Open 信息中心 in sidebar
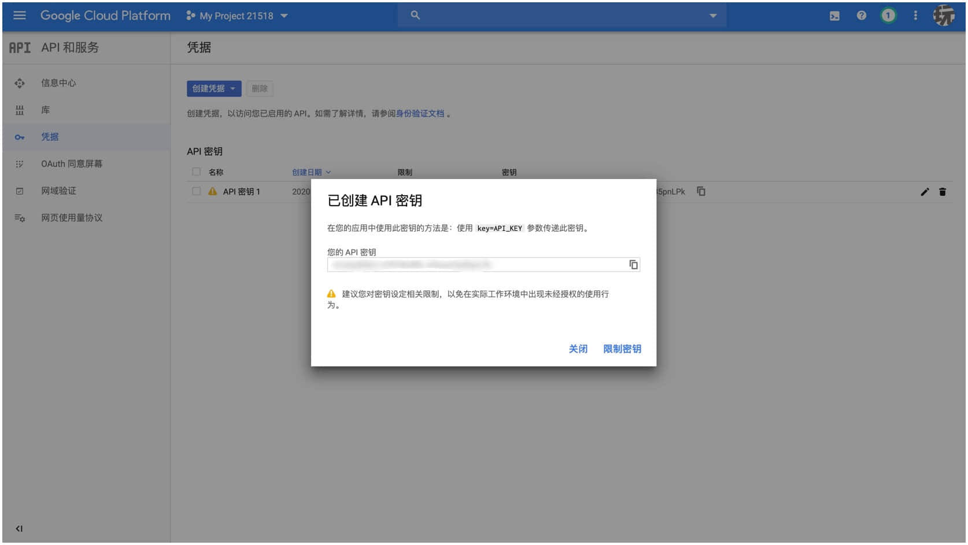The image size is (968, 545). click(58, 83)
